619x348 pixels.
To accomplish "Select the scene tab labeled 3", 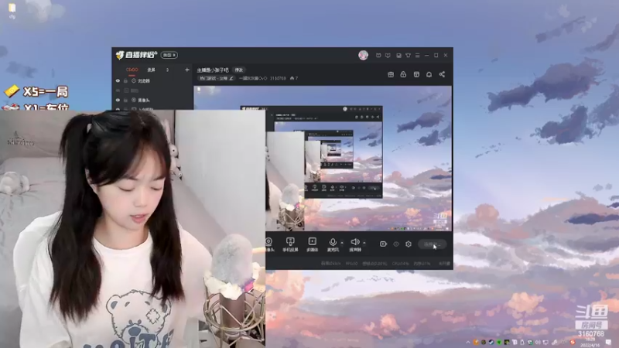I will (167, 70).
